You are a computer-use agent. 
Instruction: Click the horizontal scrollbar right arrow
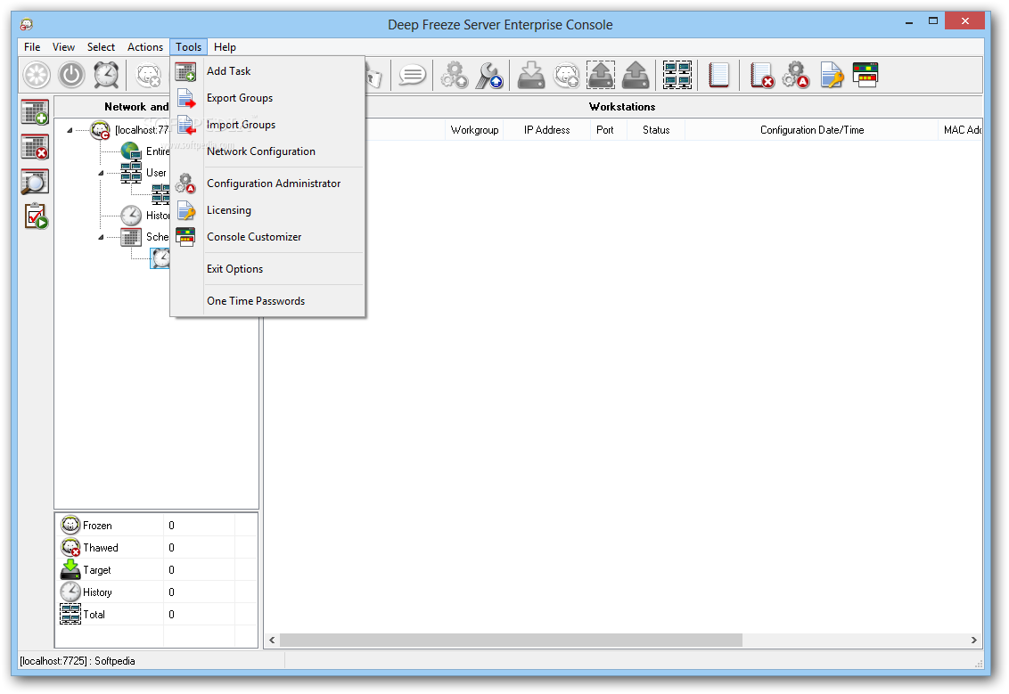pyautogui.click(x=973, y=640)
